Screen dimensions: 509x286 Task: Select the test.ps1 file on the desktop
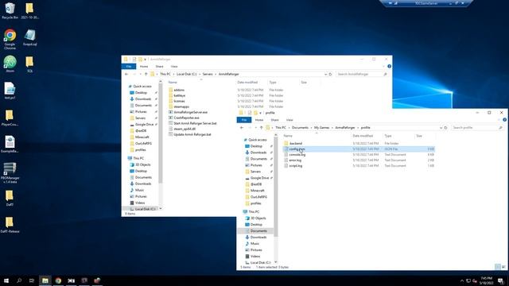(10, 91)
